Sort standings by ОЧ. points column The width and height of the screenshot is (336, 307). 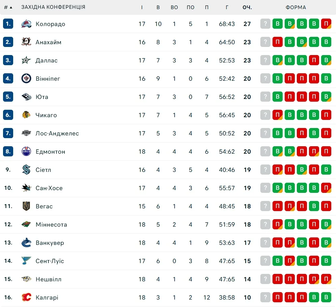coord(247,7)
